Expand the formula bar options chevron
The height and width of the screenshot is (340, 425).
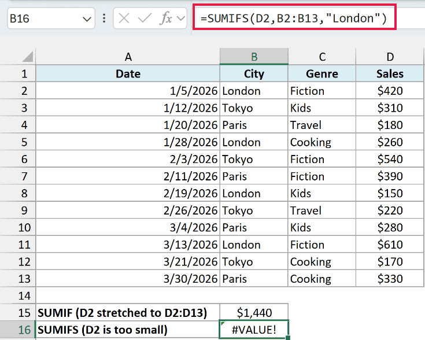tap(180, 19)
